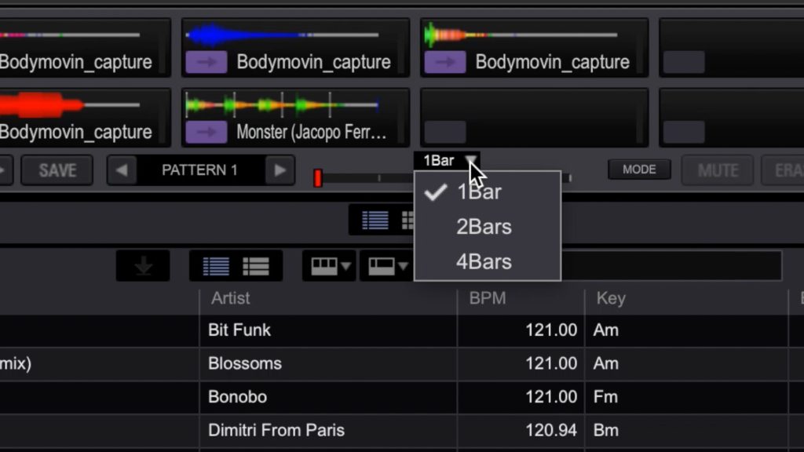The image size is (804, 452).
Task: Toggle the MUTE button
Action: (x=717, y=169)
